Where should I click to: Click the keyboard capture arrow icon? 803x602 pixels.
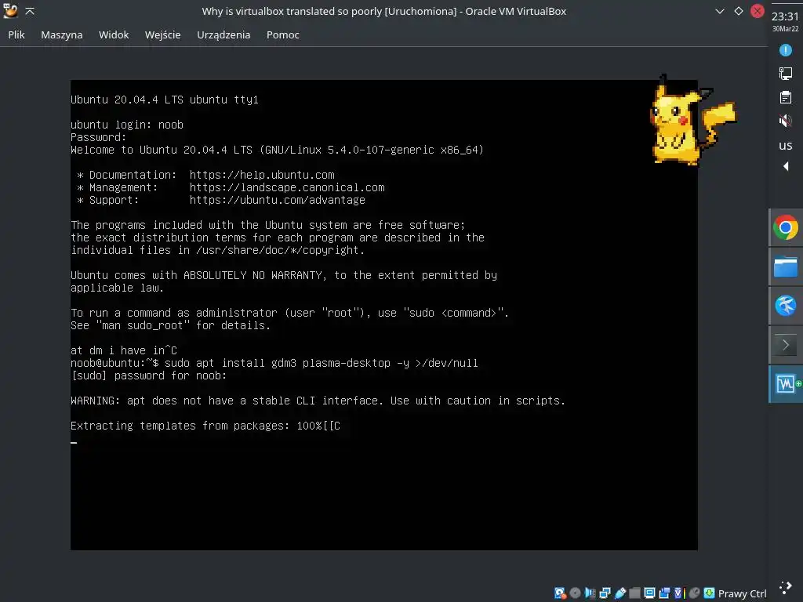(709, 593)
